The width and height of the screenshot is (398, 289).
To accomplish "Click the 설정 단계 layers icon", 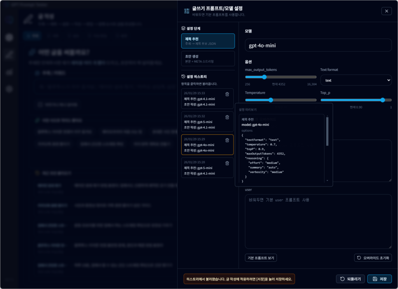I will [183, 28].
